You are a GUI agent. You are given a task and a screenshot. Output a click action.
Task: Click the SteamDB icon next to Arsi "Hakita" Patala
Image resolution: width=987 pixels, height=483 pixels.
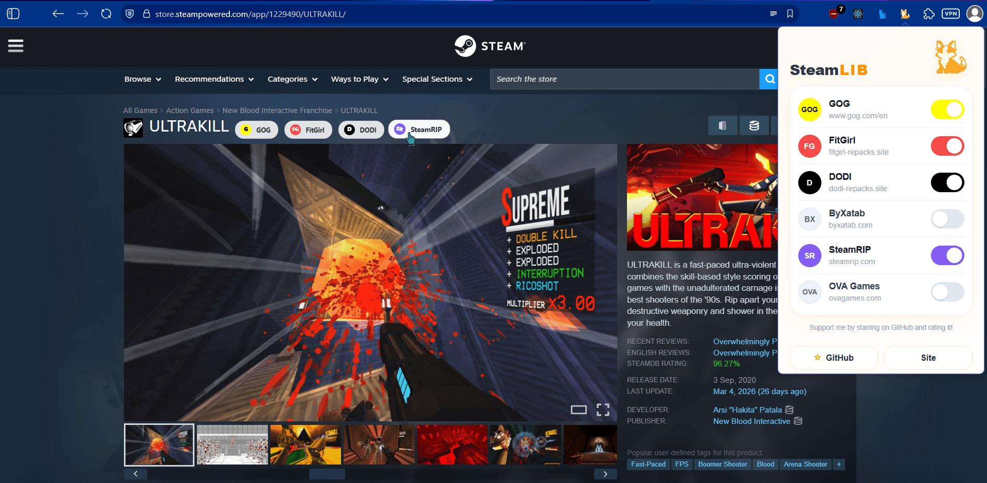click(x=789, y=410)
